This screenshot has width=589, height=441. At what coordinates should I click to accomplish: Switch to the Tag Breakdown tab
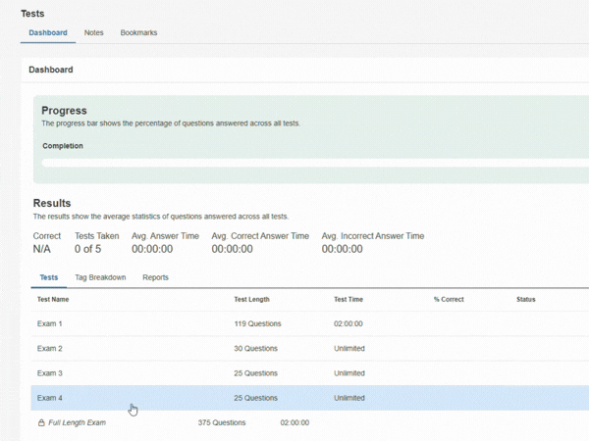[x=101, y=277]
